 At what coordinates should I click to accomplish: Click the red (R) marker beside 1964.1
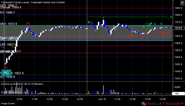[x=141, y=38]
